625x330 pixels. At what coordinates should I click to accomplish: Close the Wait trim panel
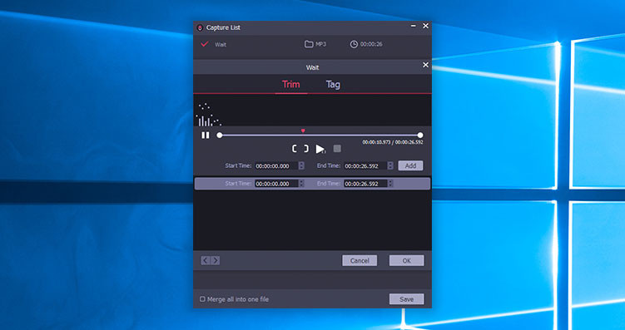(x=426, y=65)
